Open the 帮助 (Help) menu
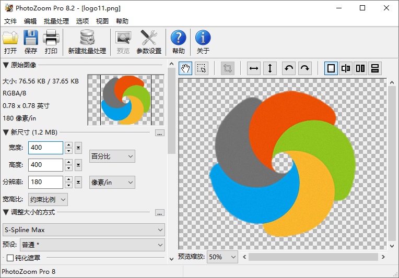 pyautogui.click(x=122, y=21)
